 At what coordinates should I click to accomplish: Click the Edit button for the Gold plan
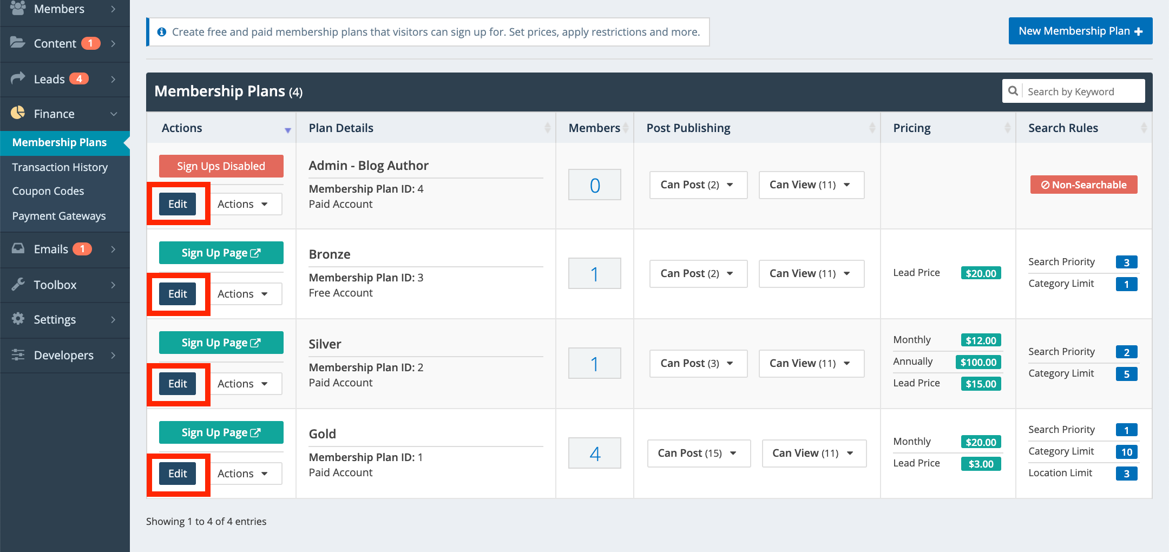click(178, 472)
